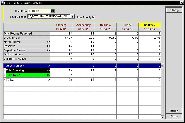Toggle the Use Priority checkbox
This screenshot has height=123, width=185.
[94, 17]
